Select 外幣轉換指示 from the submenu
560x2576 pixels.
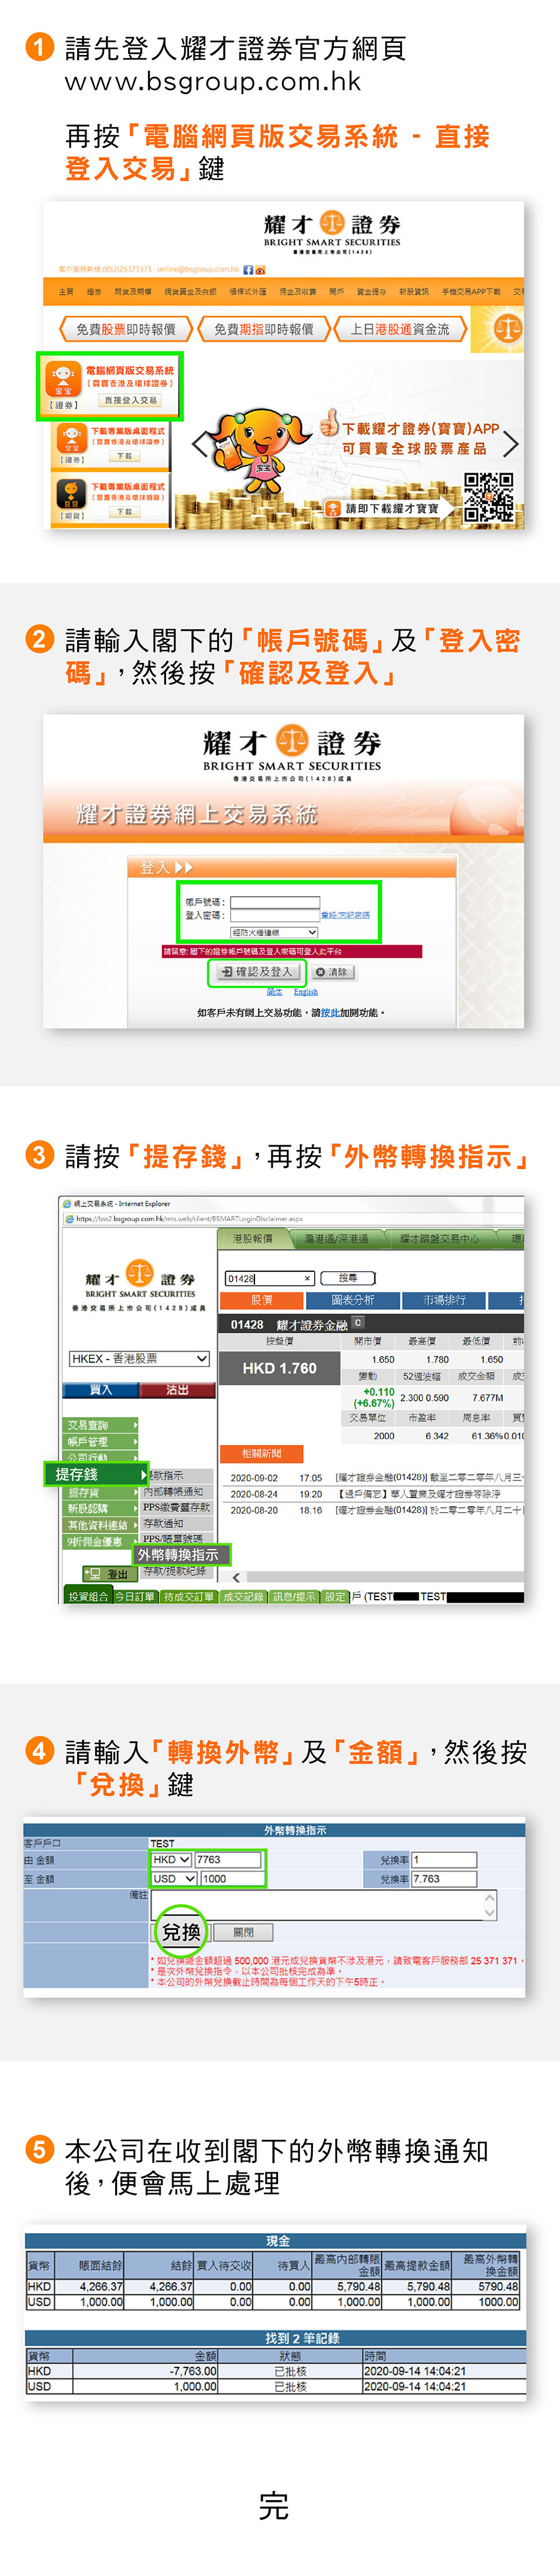click(x=179, y=1554)
